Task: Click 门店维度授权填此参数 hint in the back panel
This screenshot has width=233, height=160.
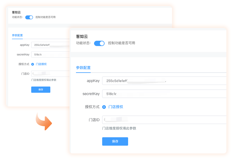Action: pyautogui.click(x=44, y=80)
